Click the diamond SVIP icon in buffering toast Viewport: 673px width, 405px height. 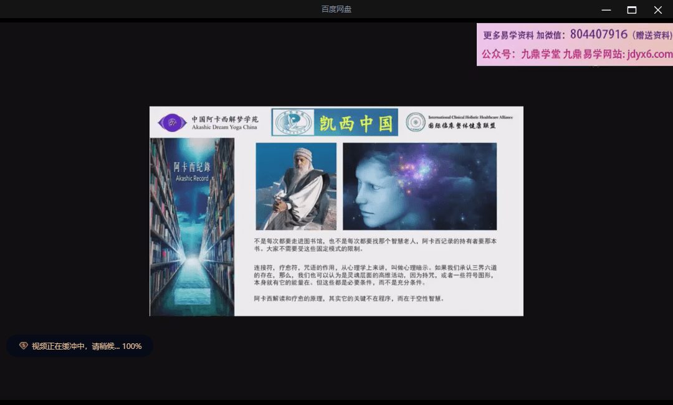coord(24,346)
